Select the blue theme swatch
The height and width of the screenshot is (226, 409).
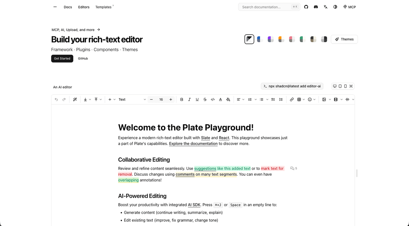click(260, 39)
